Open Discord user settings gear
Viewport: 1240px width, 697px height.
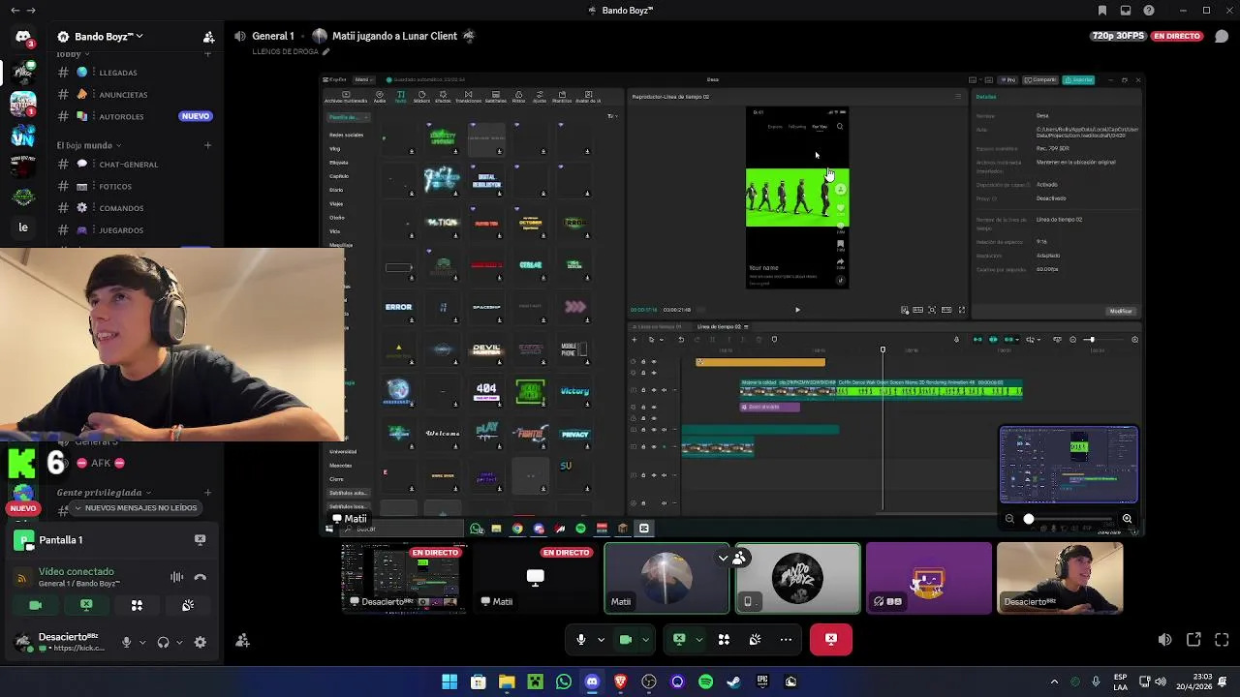coord(201,642)
